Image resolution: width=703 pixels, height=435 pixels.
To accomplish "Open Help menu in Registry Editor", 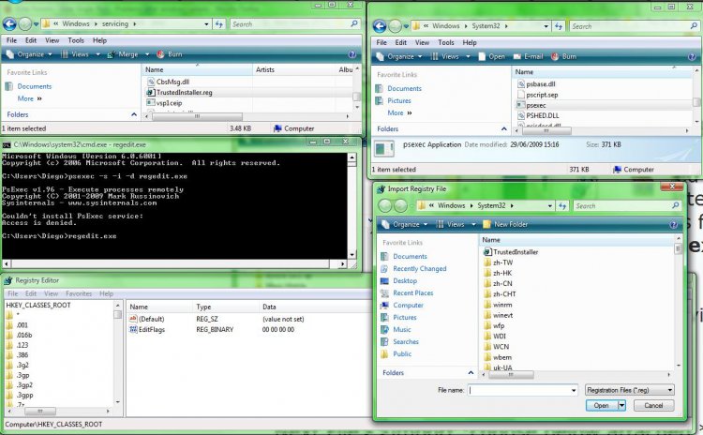I will 106,293.
